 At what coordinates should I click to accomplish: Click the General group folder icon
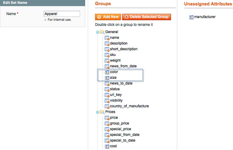102,32
